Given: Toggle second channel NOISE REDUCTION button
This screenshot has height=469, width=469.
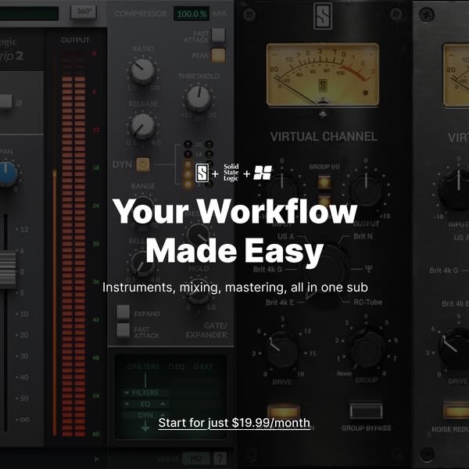Looking at the screenshot, I should coord(456,410).
